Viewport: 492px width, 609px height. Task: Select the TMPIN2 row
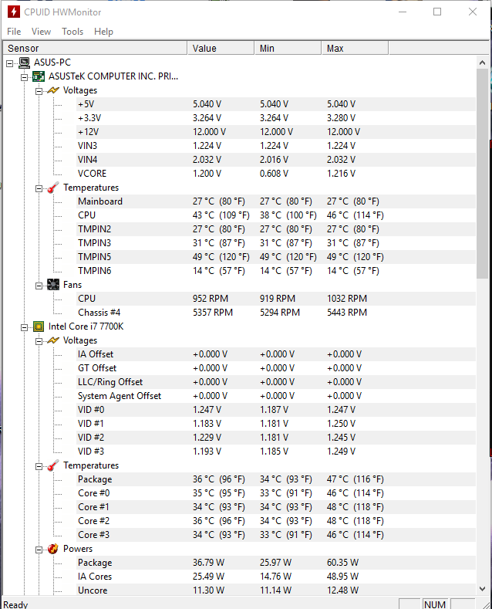pyautogui.click(x=276, y=229)
